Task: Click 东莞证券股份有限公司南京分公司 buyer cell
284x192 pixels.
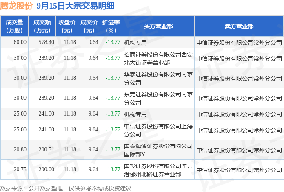Action: 158,98
